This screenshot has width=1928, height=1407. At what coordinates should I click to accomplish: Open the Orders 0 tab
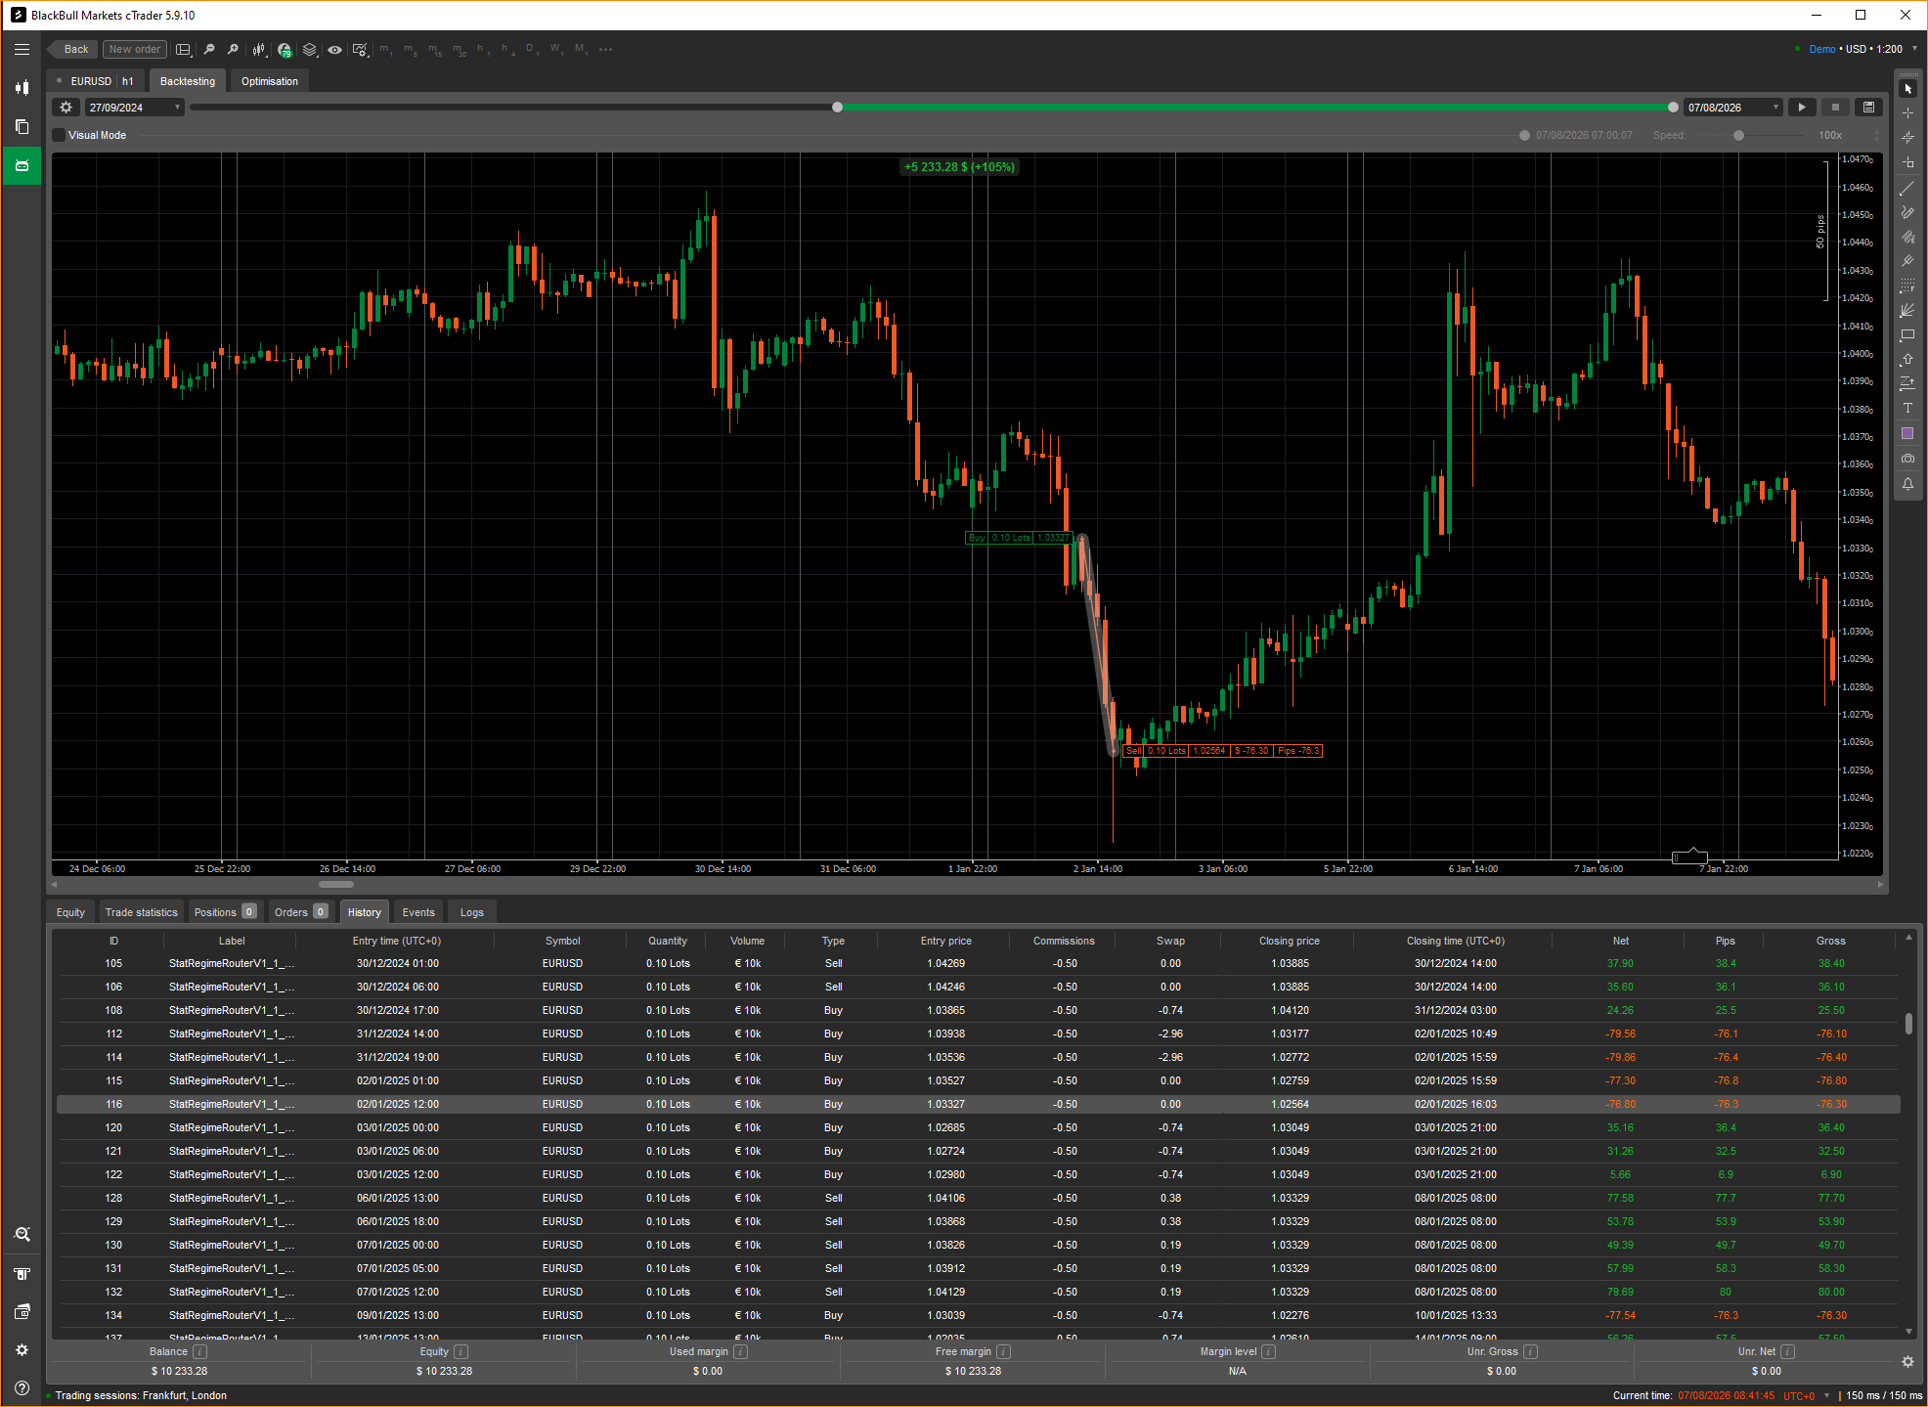point(300,912)
